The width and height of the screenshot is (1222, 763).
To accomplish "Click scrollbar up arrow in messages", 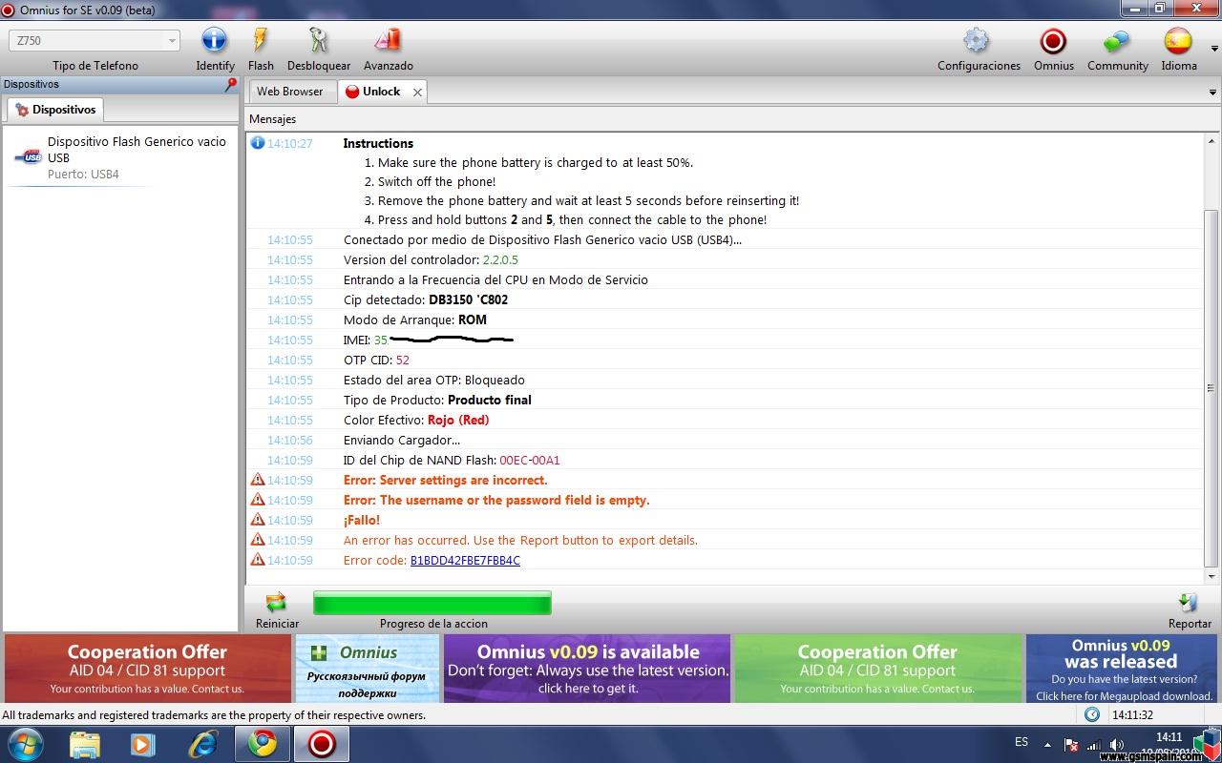I will pos(1211,140).
